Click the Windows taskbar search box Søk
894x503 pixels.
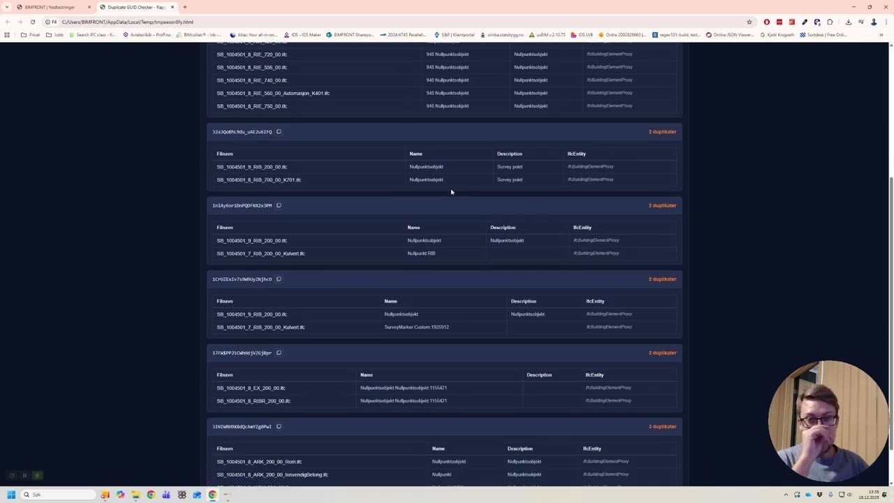[x=57, y=495]
